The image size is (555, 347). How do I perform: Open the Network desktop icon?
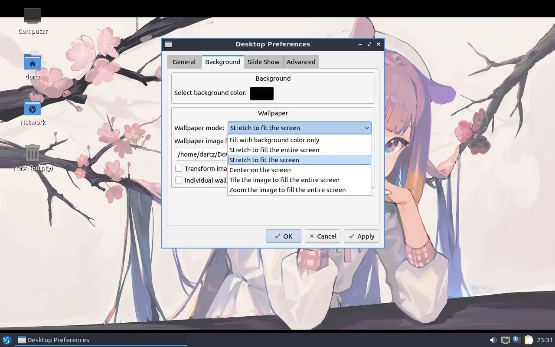tap(33, 108)
